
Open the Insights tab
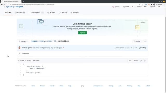74,12
